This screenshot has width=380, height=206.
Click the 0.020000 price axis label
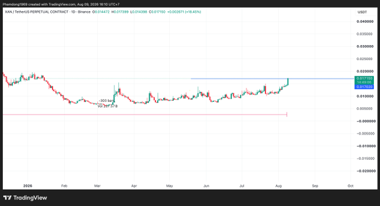pyautogui.click(x=365, y=71)
